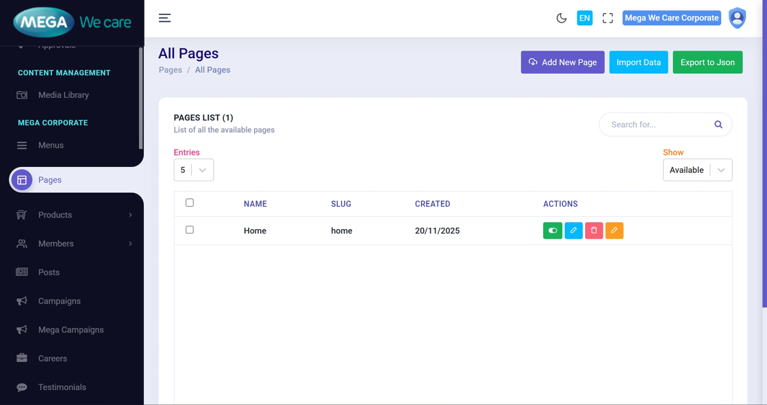Open Media Library in sidebar

pos(63,95)
